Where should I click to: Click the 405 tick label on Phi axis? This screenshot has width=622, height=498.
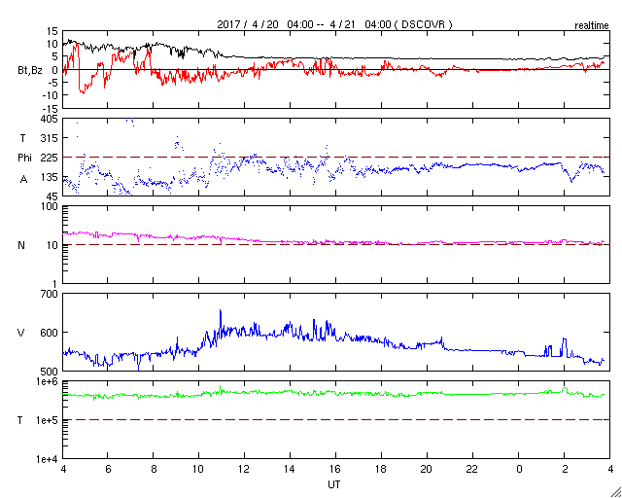pyautogui.click(x=50, y=119)
